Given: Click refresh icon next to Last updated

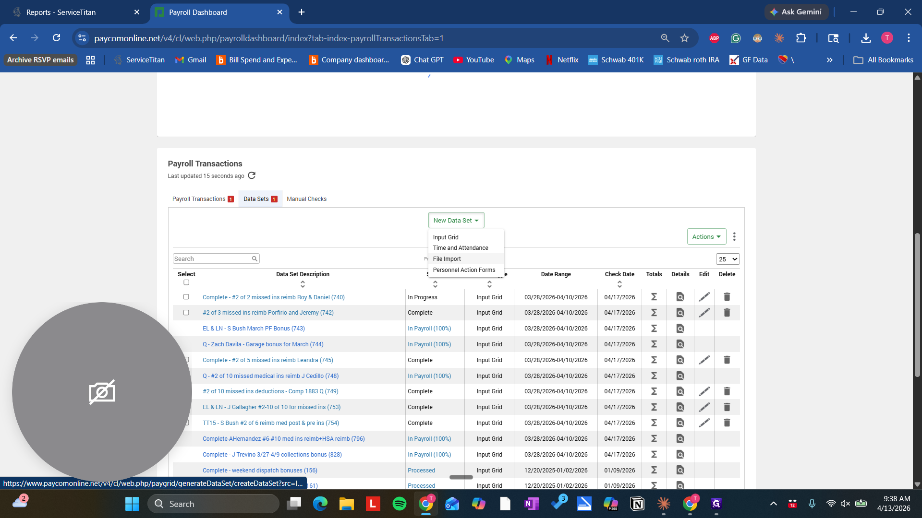Looking at the screenshot, I should click(252, 176).
